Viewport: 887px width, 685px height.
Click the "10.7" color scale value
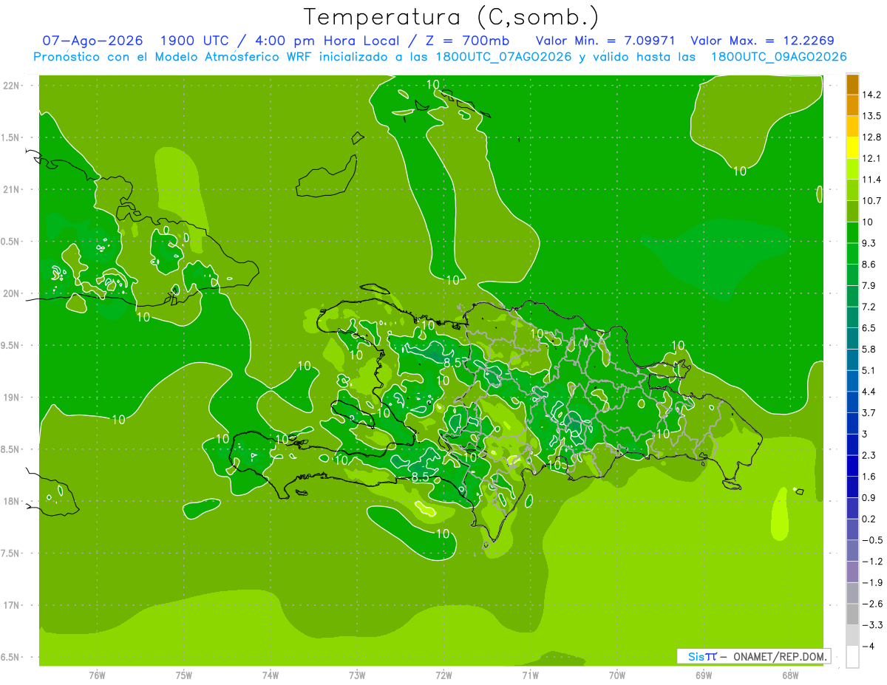coord(871,201)
